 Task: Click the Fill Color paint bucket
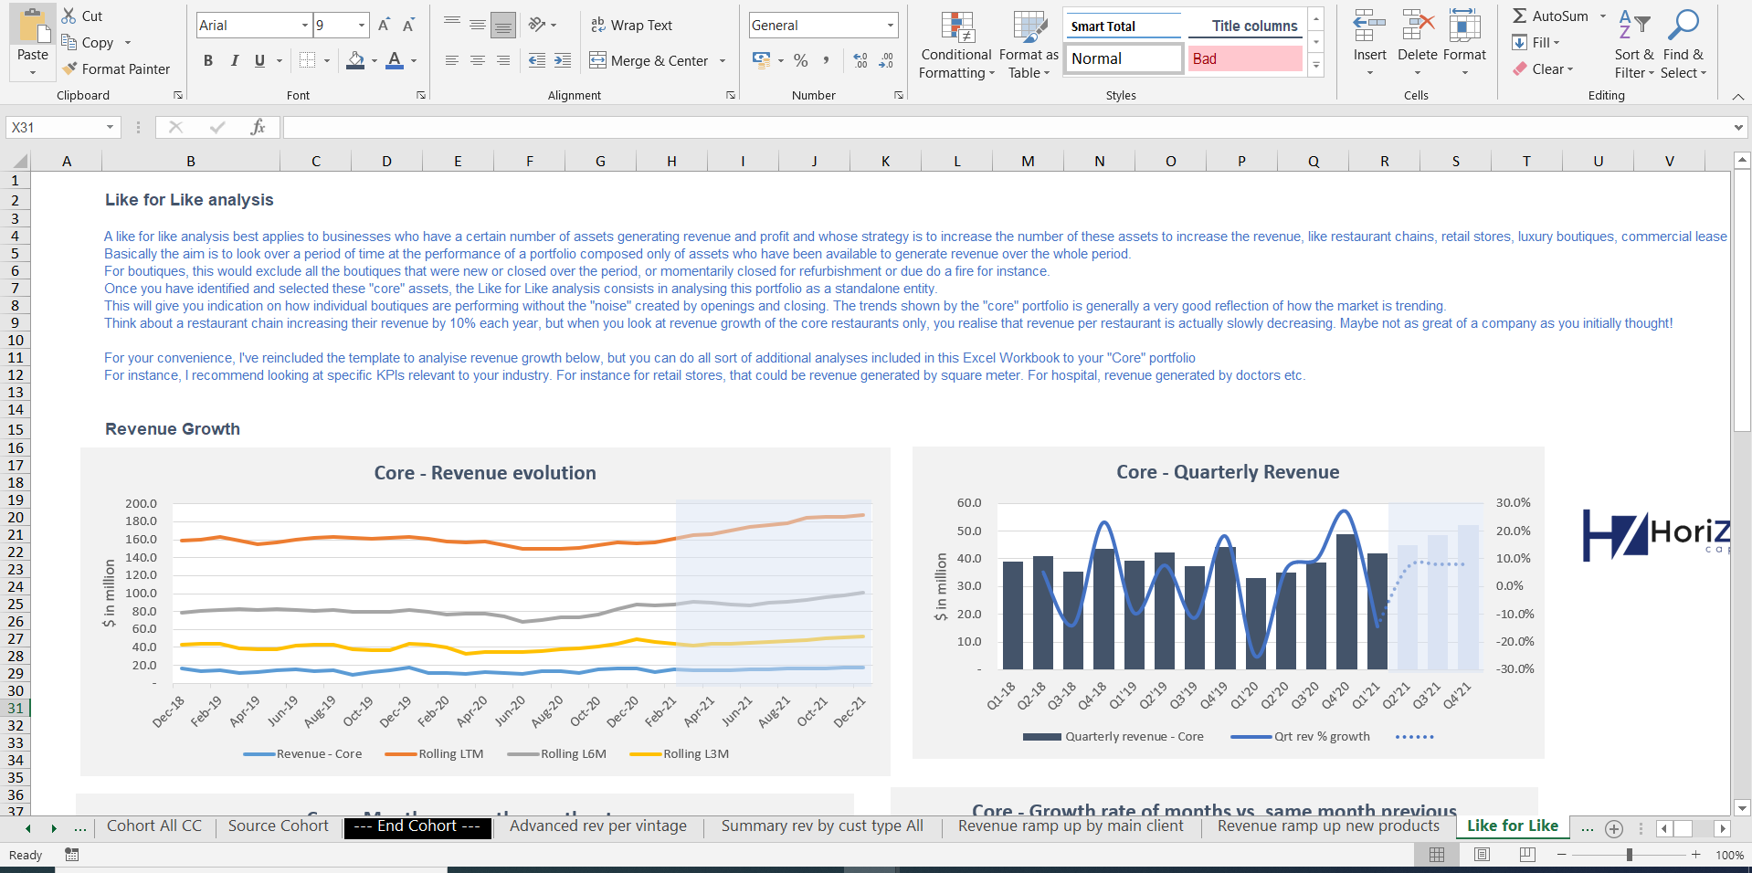tap(356, 60)
